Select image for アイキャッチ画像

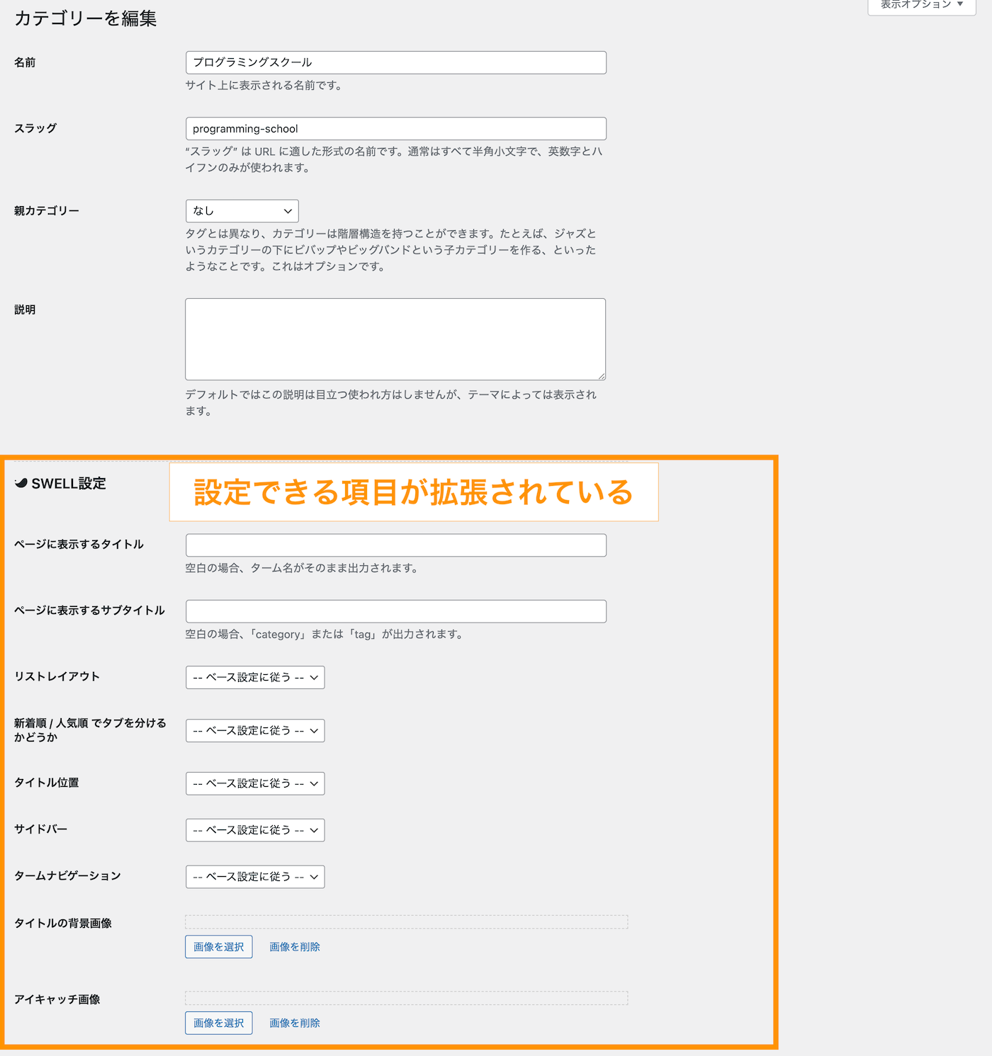[219, 1023]
